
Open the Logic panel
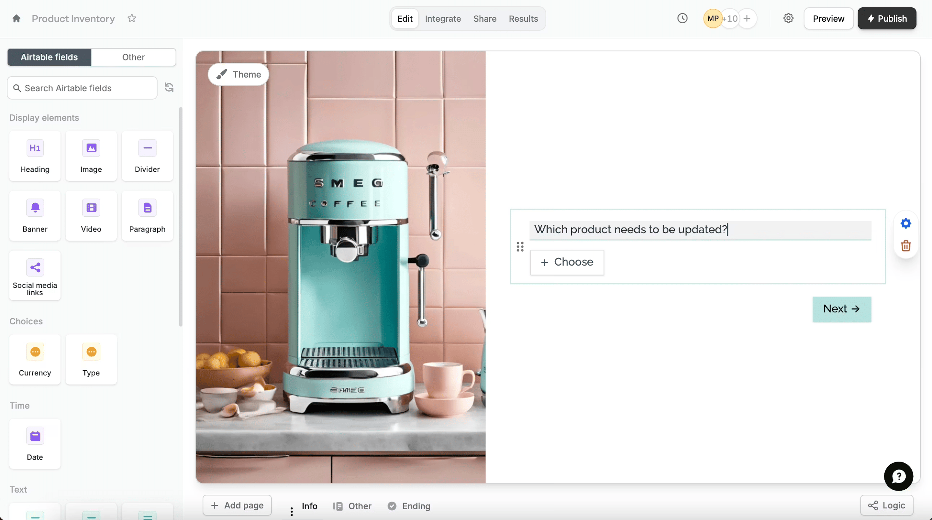point(886,505)
